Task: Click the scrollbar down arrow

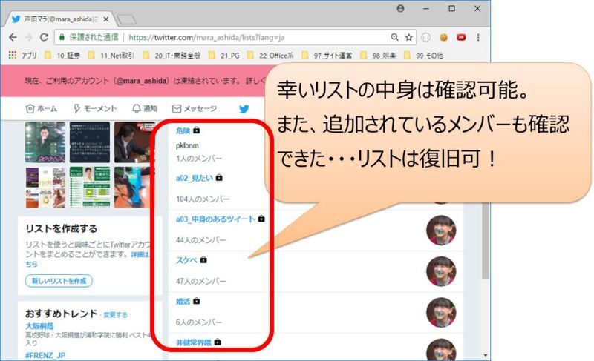Action: (486, 355)
